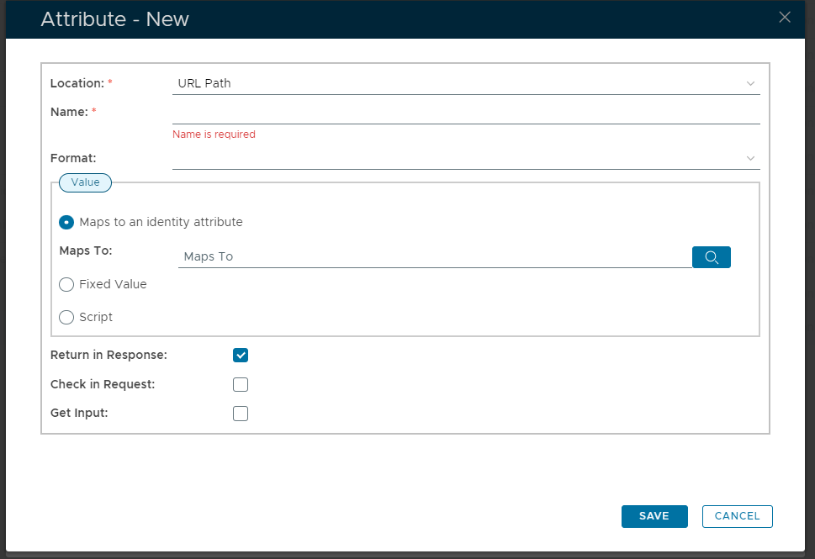This screenshot has width=815, height=559.
Task: Click the magnifier search icon beside Maps To
Action: [x=711, y=257]
